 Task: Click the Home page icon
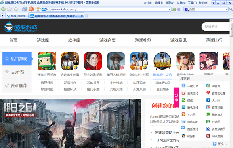coord(38,9)
